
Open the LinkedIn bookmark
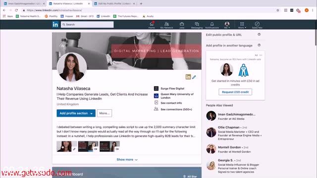[x=104, y=16]
